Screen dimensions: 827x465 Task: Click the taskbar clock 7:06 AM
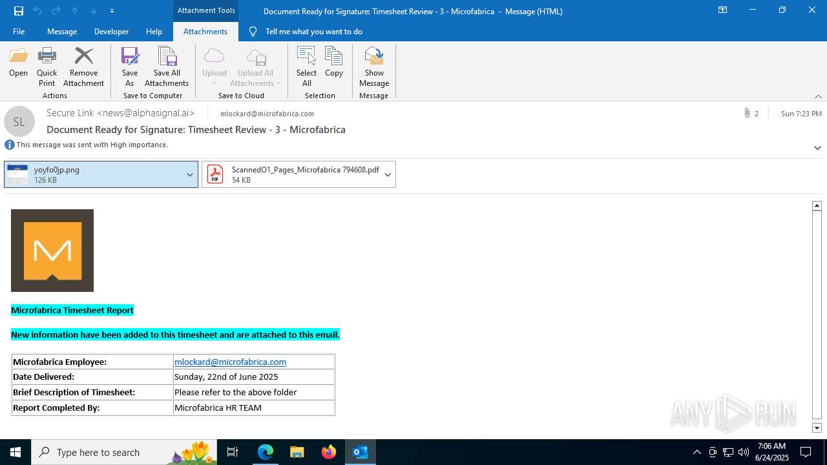tap(773, 452)
